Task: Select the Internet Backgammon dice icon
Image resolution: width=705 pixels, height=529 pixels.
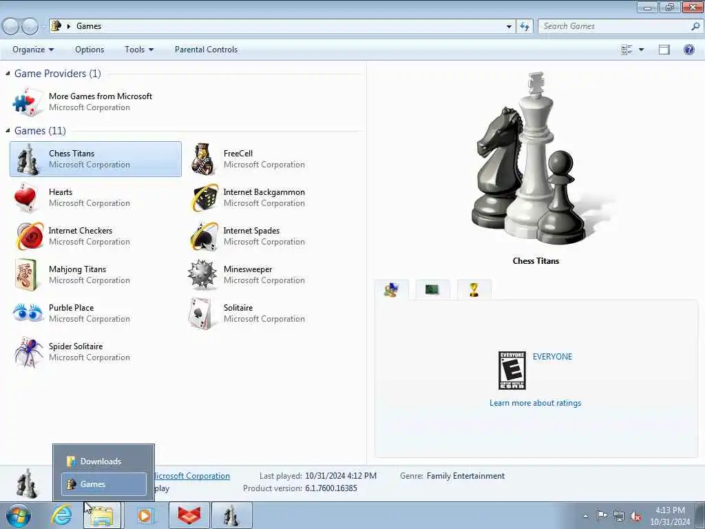Action: [x=204, y=198]
